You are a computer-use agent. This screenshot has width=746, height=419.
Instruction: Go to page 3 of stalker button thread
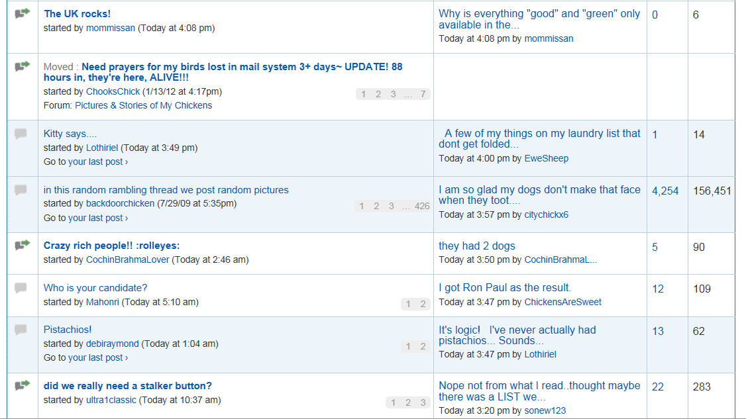pyautogui.click(x=423, y=402)
